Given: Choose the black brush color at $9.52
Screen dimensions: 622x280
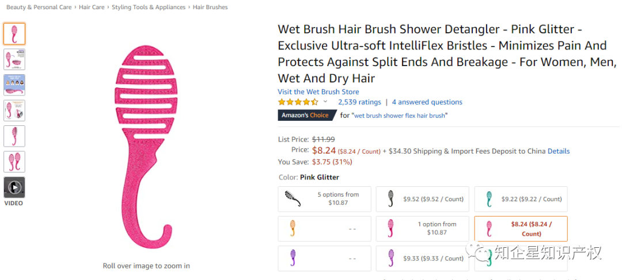Looking at the screenshot, I should (x=423, y=199).
